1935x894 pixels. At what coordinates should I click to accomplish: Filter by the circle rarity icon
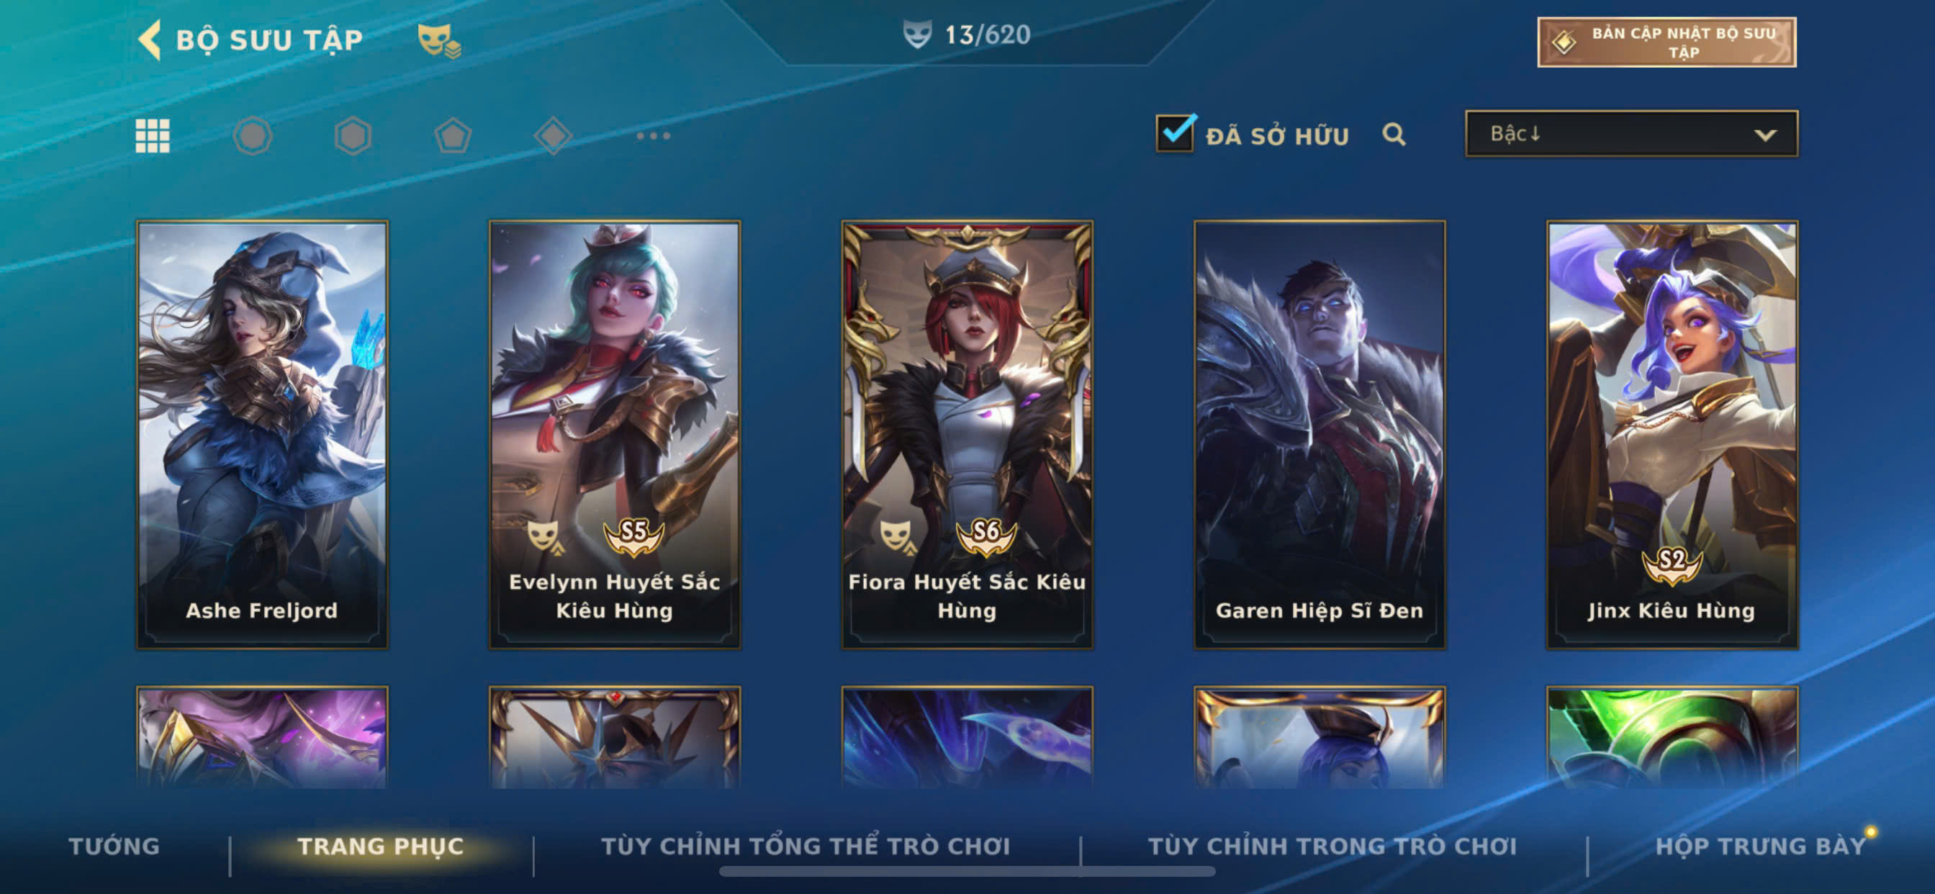click(253, 136)
